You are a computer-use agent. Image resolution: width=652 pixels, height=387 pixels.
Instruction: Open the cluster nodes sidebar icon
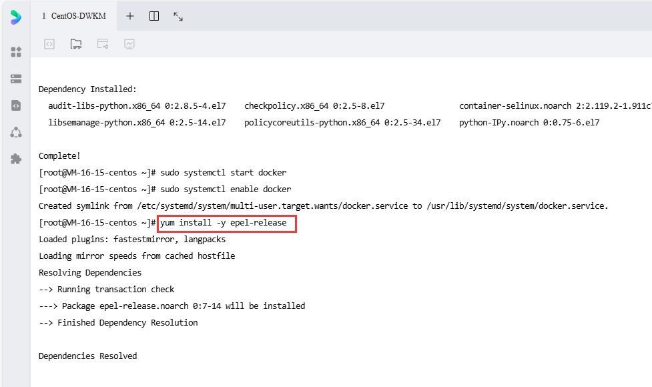pos(16,133)
